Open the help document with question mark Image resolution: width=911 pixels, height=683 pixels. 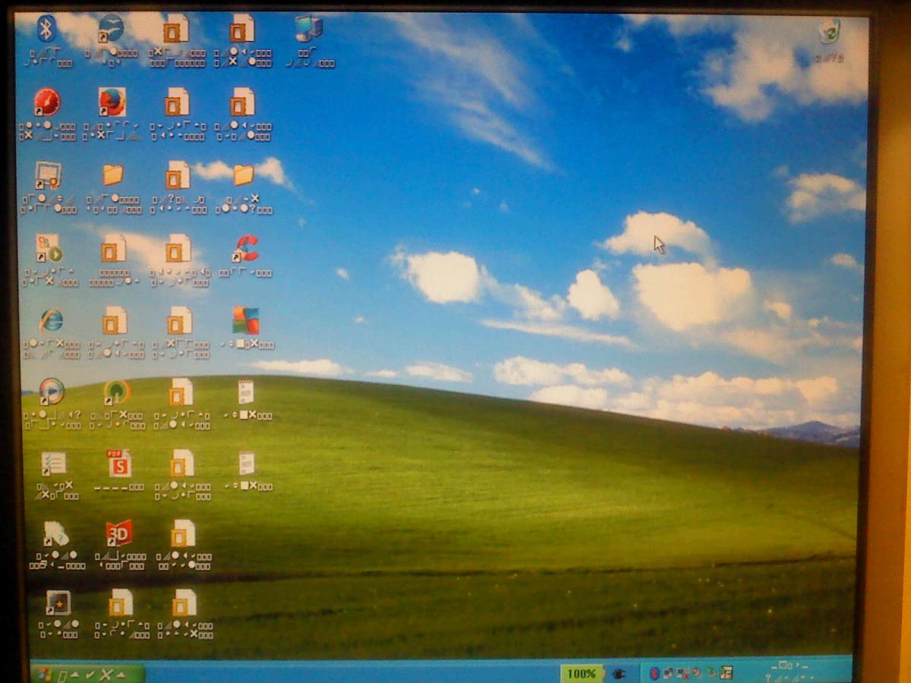point(55,534)
